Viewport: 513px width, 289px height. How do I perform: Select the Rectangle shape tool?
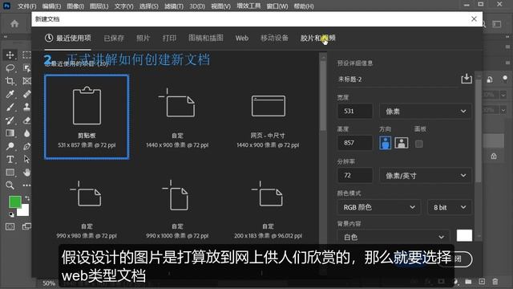click(x=10, y=173)
